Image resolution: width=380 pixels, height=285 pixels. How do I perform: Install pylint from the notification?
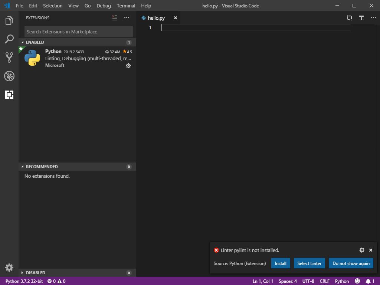pyautogui.click(x=281, y=263)
